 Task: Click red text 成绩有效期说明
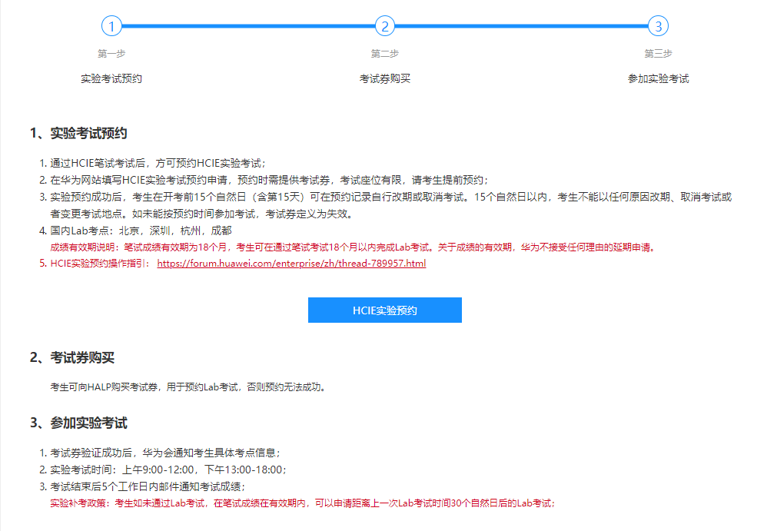pos(354,247)
